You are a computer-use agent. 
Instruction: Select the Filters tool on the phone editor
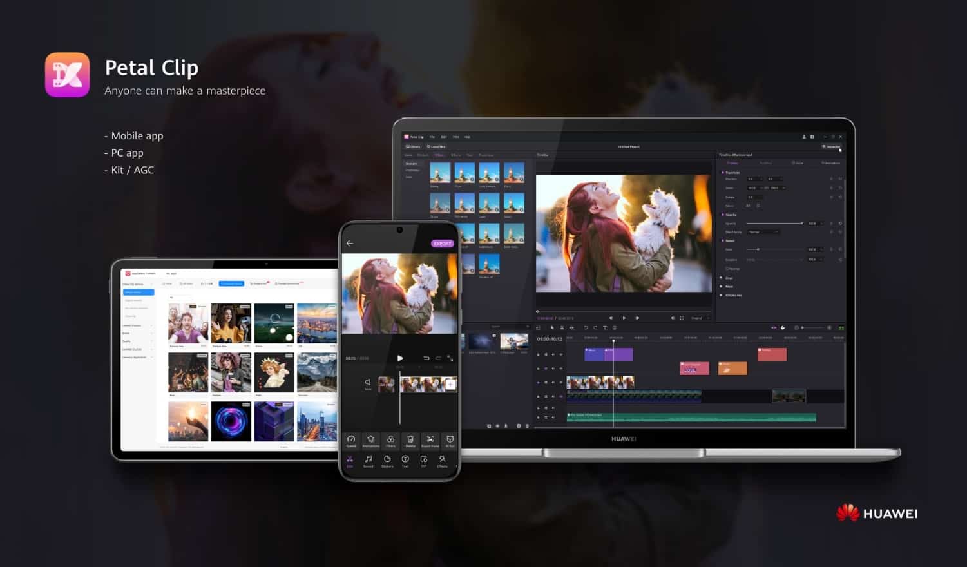pyautogui.click(x=390, y=440)
